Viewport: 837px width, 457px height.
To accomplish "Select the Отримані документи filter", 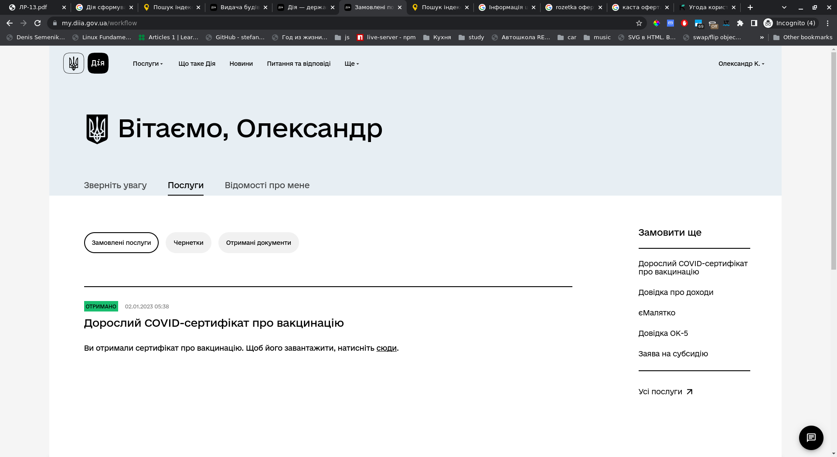I will click(x=259, y=243).
